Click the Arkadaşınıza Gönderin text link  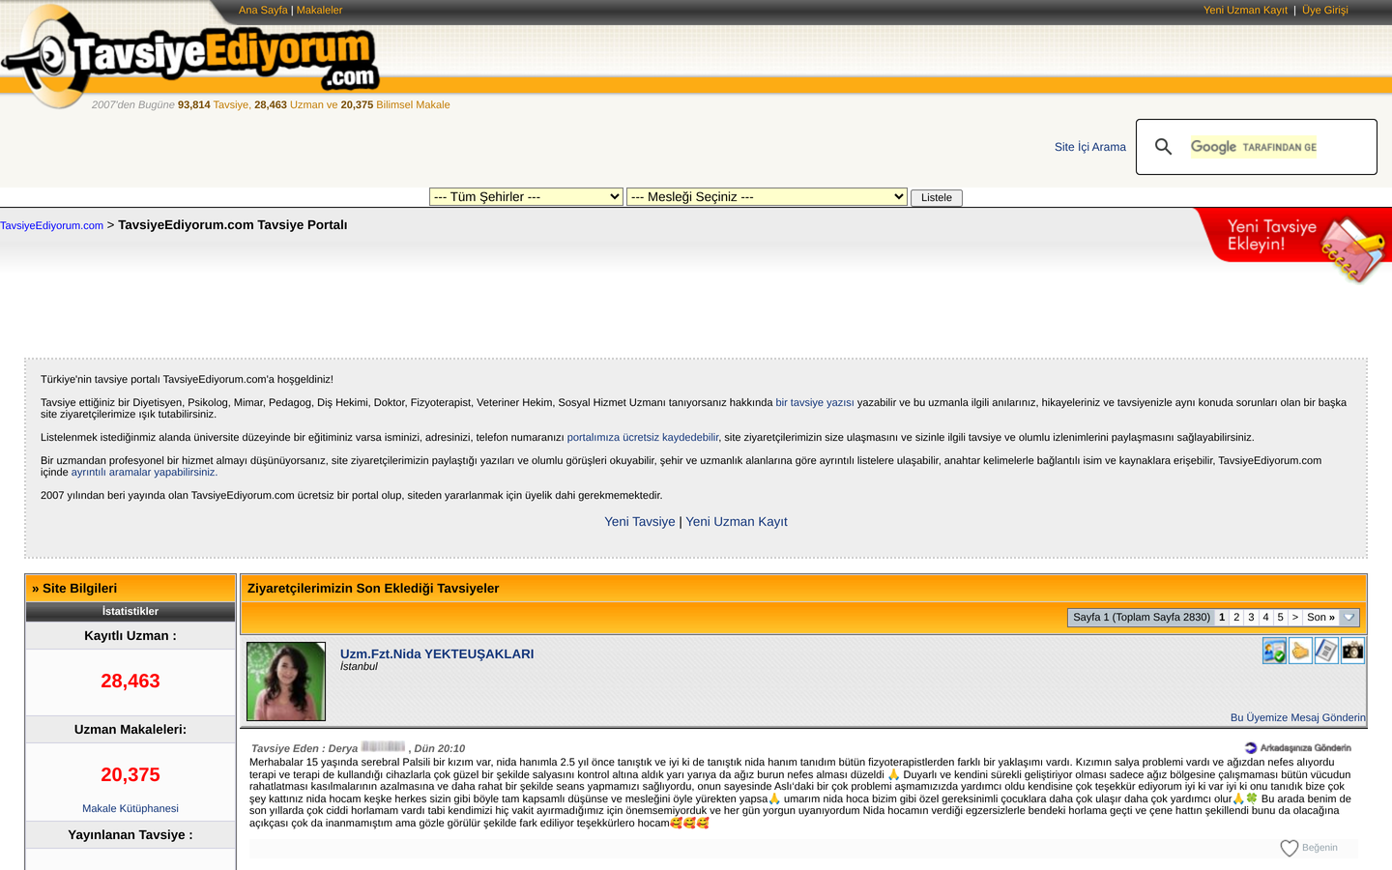tap(1306, 748)
